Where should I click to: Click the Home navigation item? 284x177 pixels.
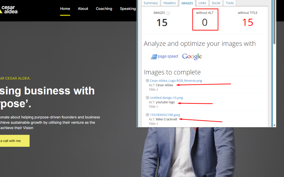65,9
